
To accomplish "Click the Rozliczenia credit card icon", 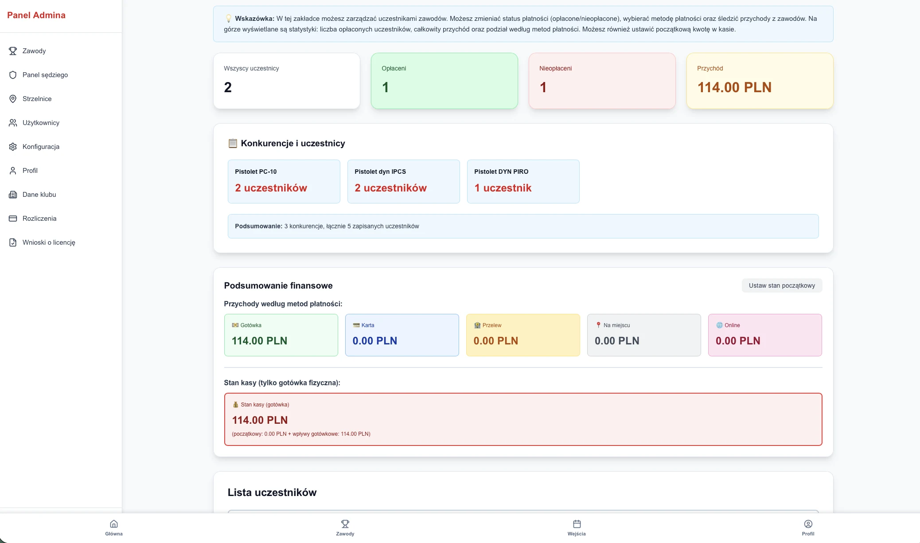I will [13, 219].
